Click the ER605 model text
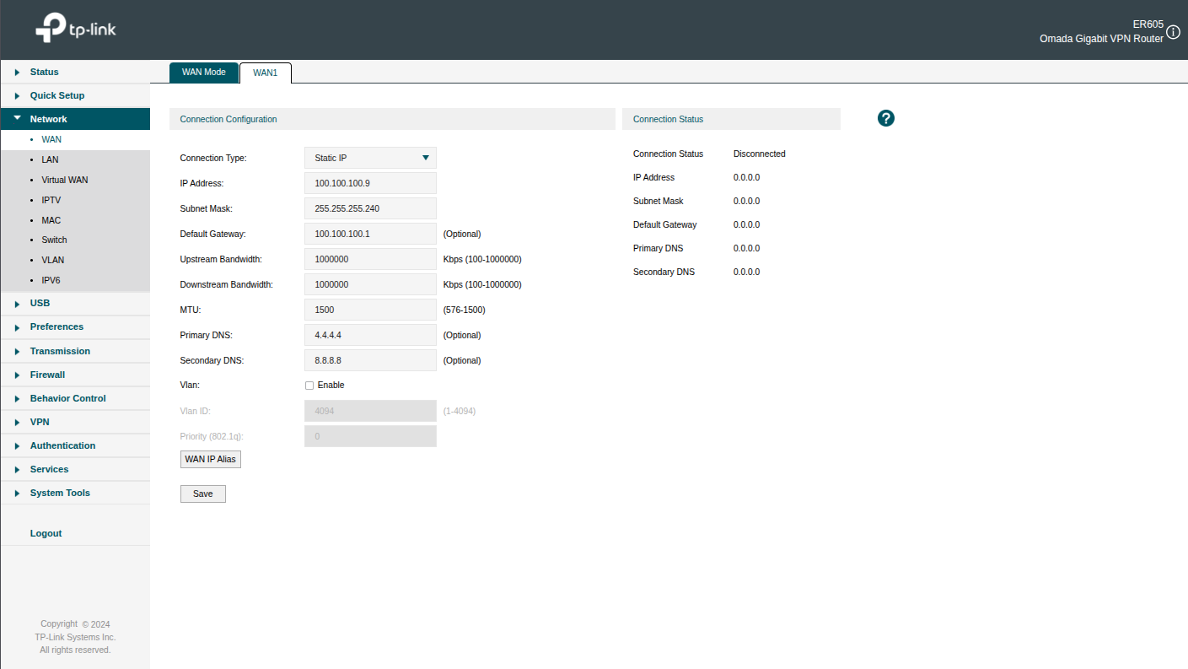This screenshot has width=1188, height=669. [x=1148, y=24]
